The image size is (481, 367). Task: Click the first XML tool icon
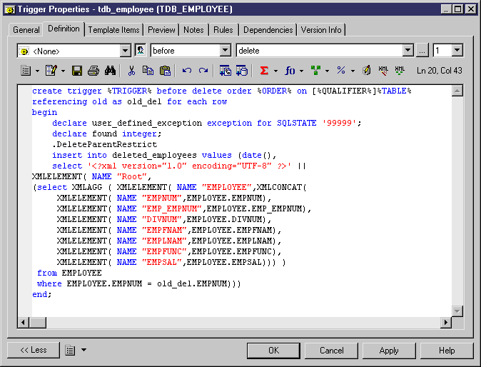click(x=383, y=71)
